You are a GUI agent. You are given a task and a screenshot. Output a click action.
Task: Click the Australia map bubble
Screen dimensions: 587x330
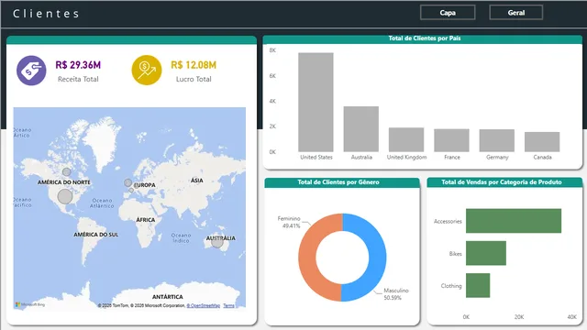tap(217, 242)
